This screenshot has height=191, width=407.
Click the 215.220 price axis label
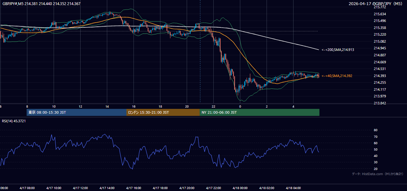pyautogui.click(x=380, y=34)
